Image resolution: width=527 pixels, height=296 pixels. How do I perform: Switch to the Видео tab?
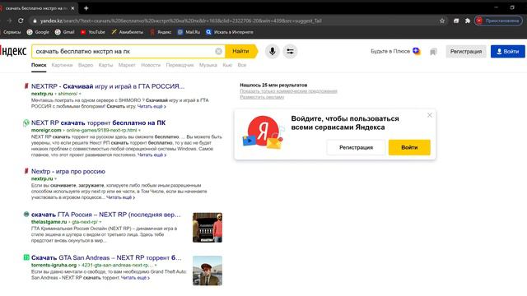[x=86, y=65]
